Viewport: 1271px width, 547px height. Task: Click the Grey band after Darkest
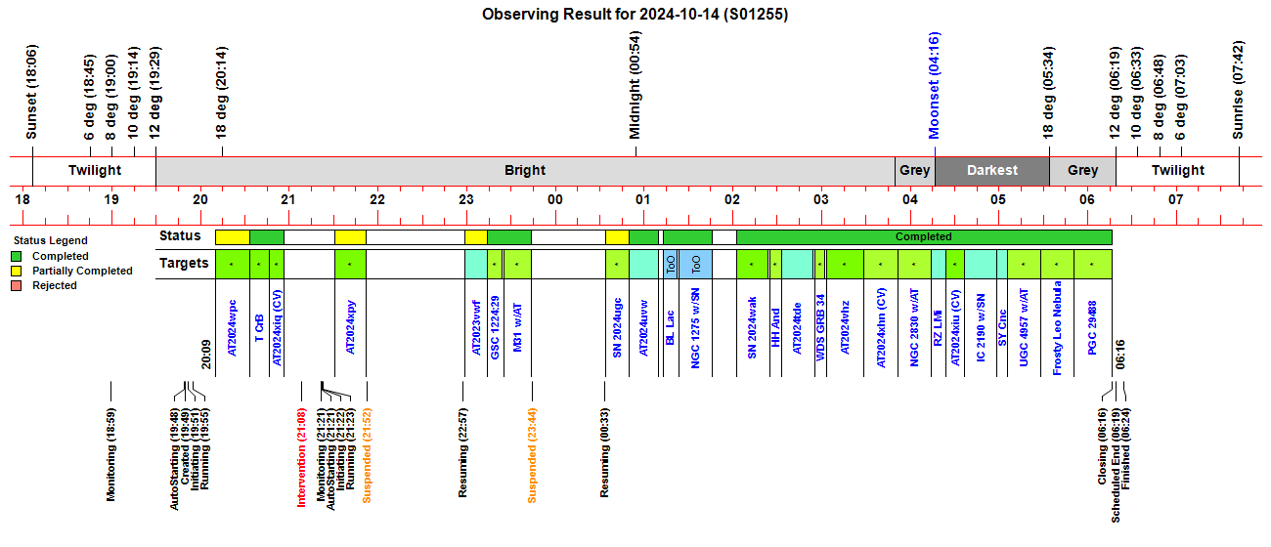[1083, 170]
